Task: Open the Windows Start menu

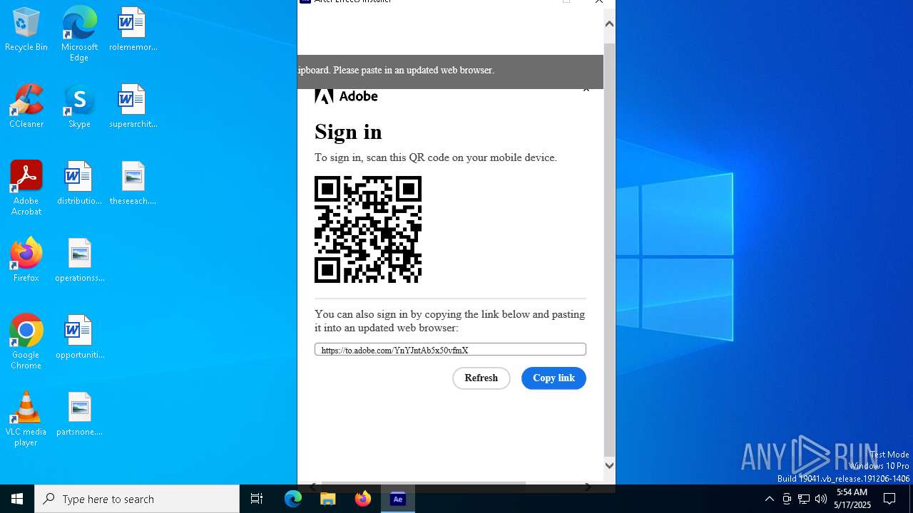Action: (17, 499)
